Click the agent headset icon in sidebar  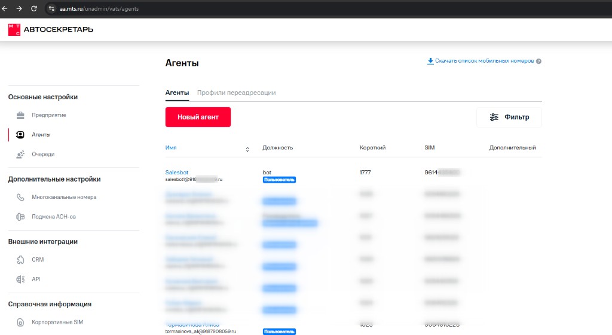click(x=20, y=134)
